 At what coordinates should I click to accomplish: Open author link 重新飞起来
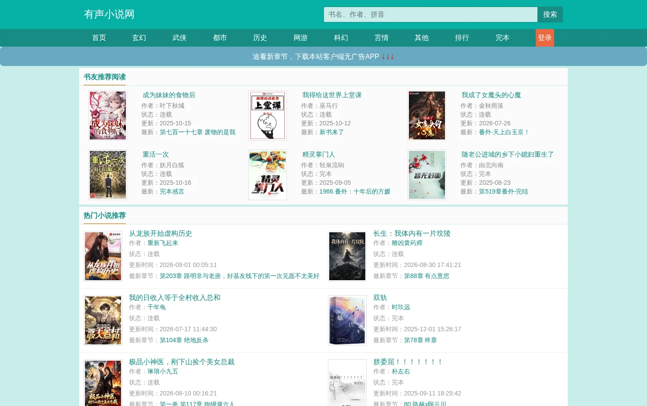[163, 243]
